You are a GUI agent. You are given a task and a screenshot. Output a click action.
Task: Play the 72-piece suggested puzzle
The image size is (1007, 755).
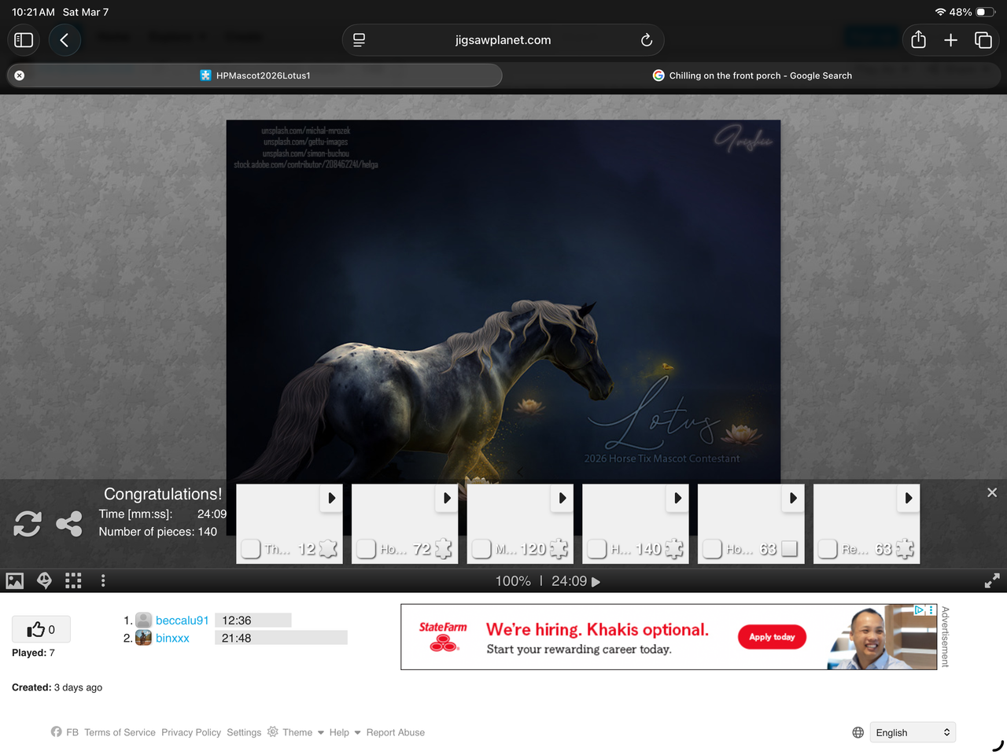click(x=447, y=498)
